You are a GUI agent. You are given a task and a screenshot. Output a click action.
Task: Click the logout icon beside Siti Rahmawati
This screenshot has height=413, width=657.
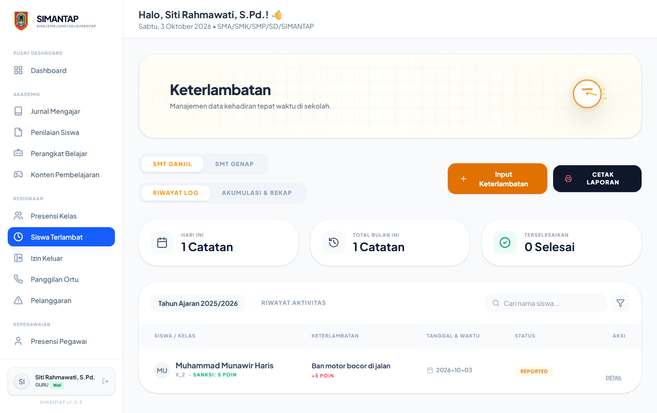point(105,381)
